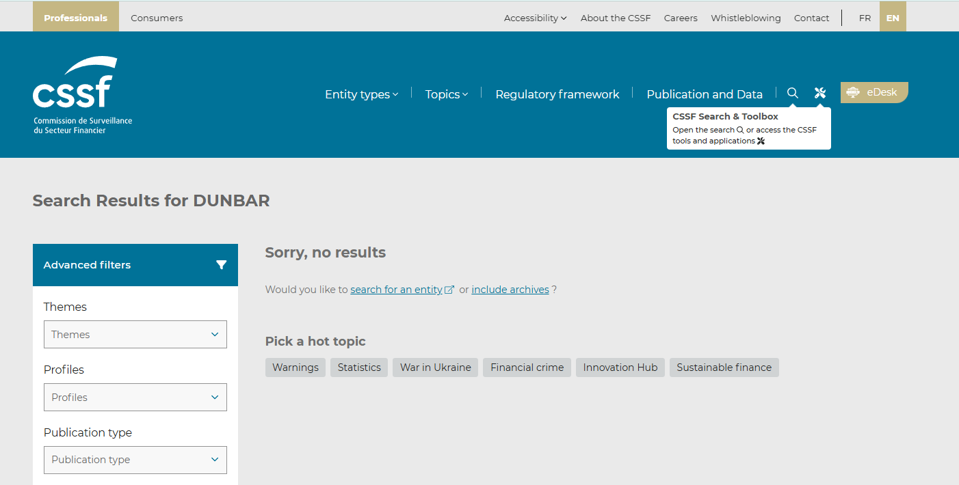Open the Publication type dropdown
Image resolution: width=959 pixels, height=485 pixels.
135,460
